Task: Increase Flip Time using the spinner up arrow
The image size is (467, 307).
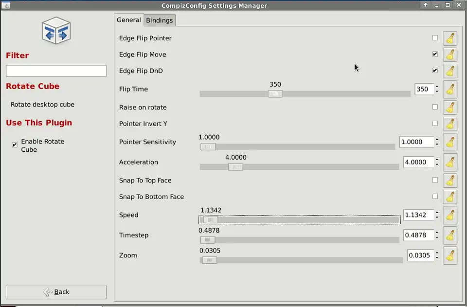Action: 437,87
